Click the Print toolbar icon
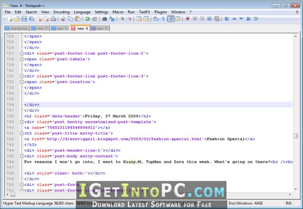This screenshot has width=303, height=209. 53,19
